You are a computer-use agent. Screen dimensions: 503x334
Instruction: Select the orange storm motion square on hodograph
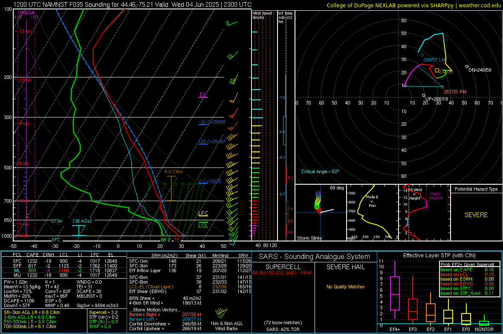pos(437,70)
